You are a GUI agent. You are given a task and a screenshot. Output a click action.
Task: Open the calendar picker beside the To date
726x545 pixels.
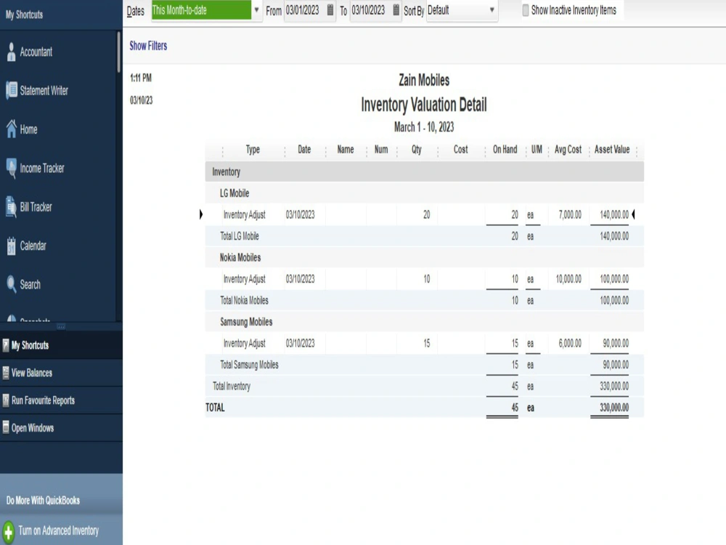(x=396, y=11)
